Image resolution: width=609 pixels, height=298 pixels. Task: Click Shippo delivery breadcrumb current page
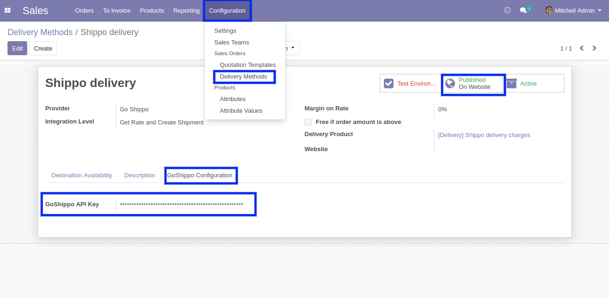[x=109, y=32]
